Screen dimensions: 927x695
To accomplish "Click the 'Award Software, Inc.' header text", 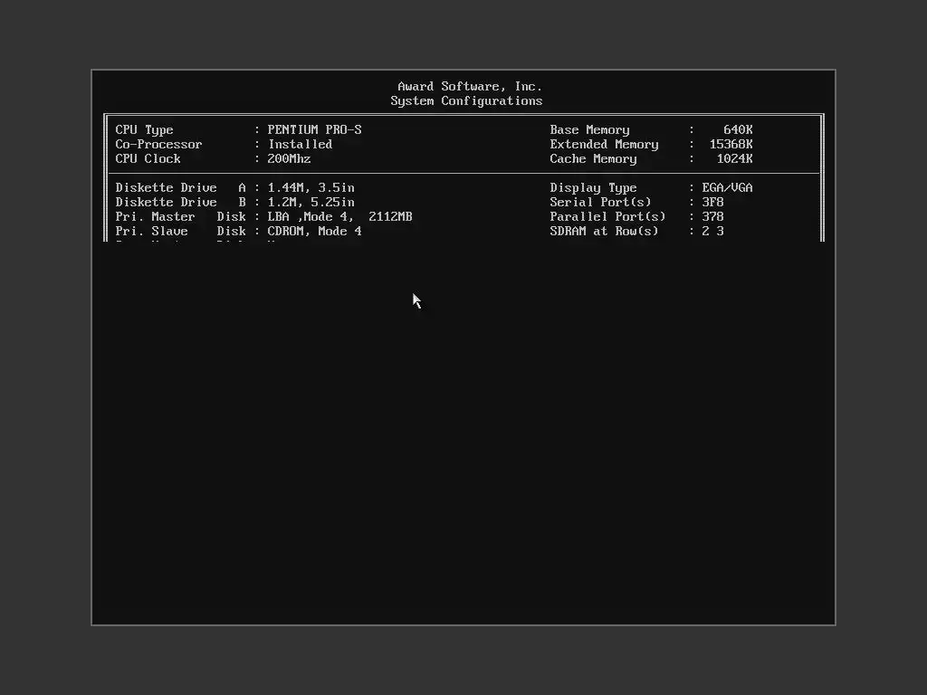I will tap(470, 86).
